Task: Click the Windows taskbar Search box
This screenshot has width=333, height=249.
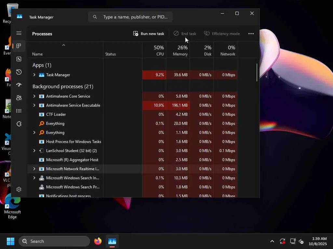Action: [x=54, y=241]
